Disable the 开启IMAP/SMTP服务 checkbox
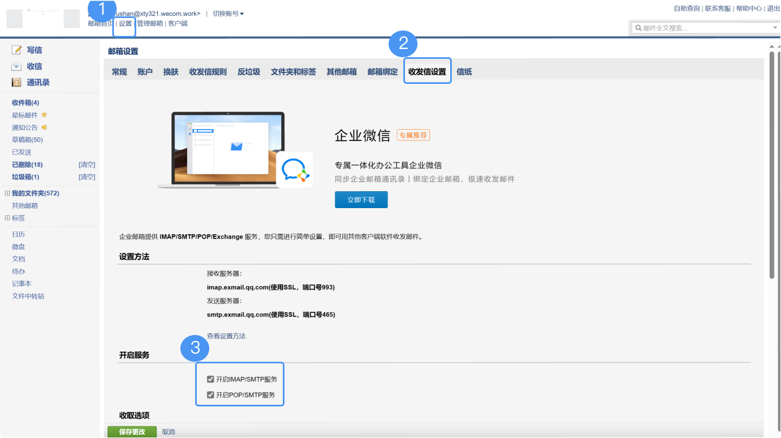Screen dimensions: 781x438 pos(210,379)
